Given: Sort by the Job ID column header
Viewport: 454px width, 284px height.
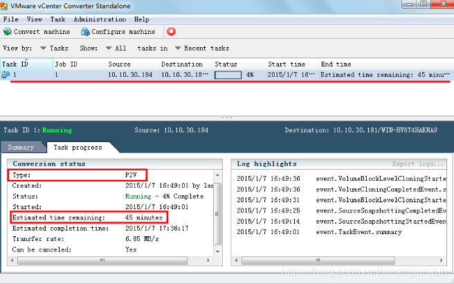Looking at the screenshot, I should (80, 64).
